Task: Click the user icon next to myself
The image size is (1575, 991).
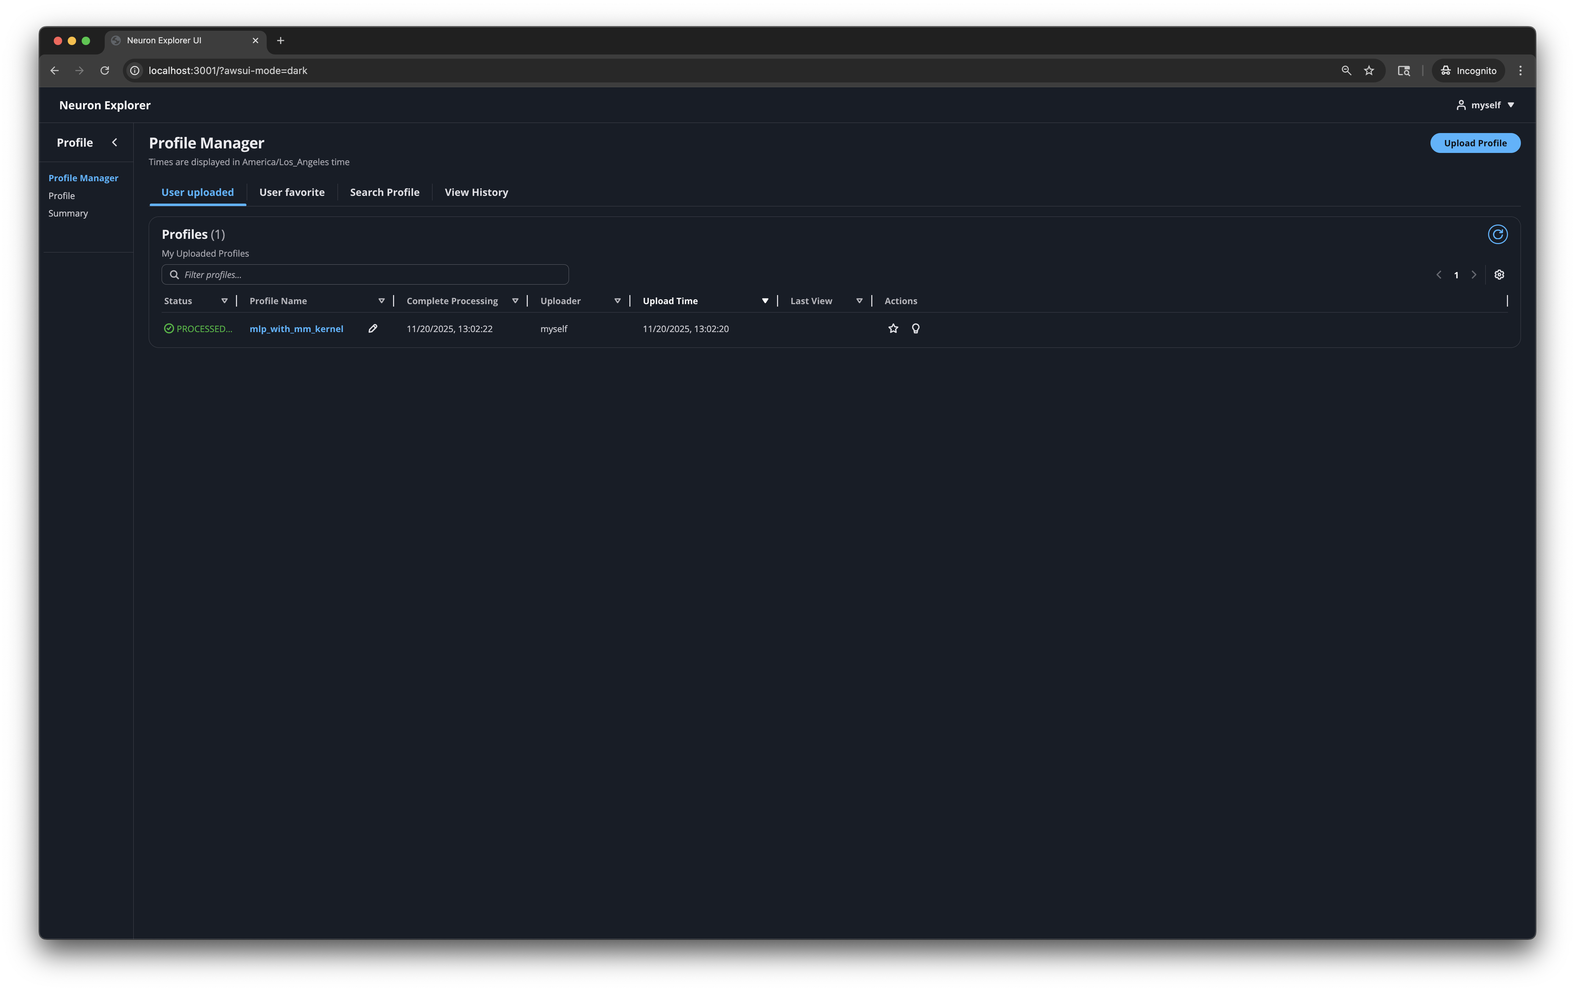Action: [x=1462, y=105]
